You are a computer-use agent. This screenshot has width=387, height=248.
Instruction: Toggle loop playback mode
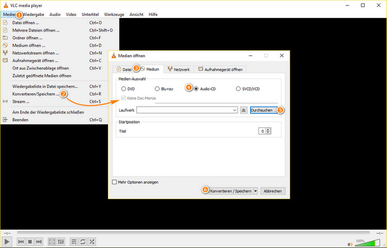tap(83, 241)
